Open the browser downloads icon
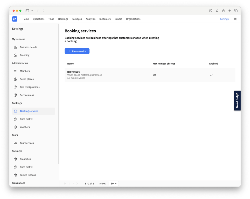This screenshot has height=199, width=250. [211, 11]
